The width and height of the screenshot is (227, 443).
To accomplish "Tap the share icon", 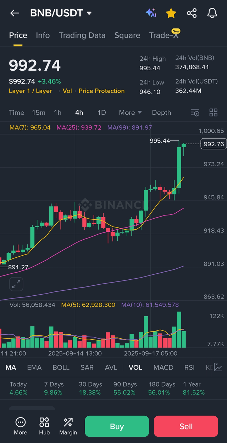I will pyautogui.click(x=192, y=13).
